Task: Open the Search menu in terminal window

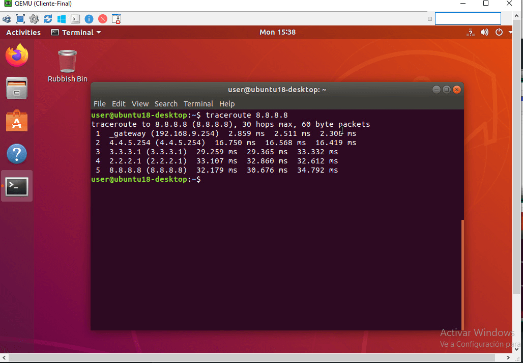Action: 166,104
